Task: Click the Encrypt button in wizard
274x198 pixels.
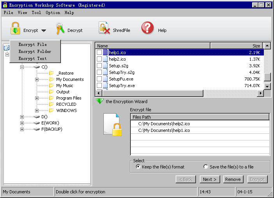Action: tap(257, 179)
